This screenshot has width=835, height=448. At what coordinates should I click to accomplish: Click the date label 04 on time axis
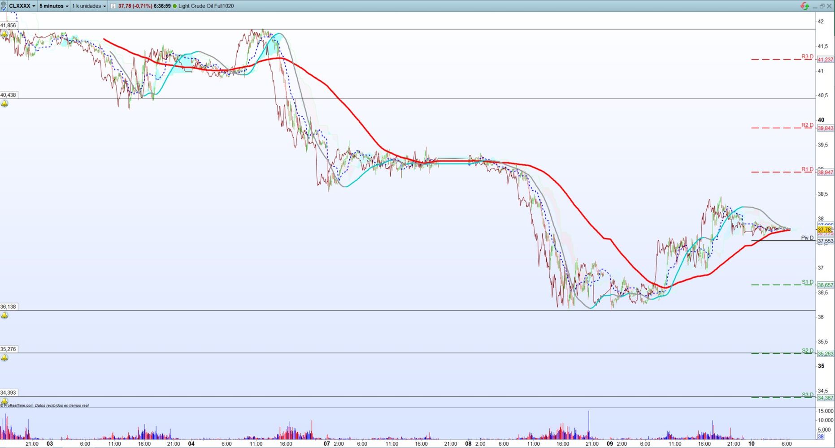click(191, 444)
